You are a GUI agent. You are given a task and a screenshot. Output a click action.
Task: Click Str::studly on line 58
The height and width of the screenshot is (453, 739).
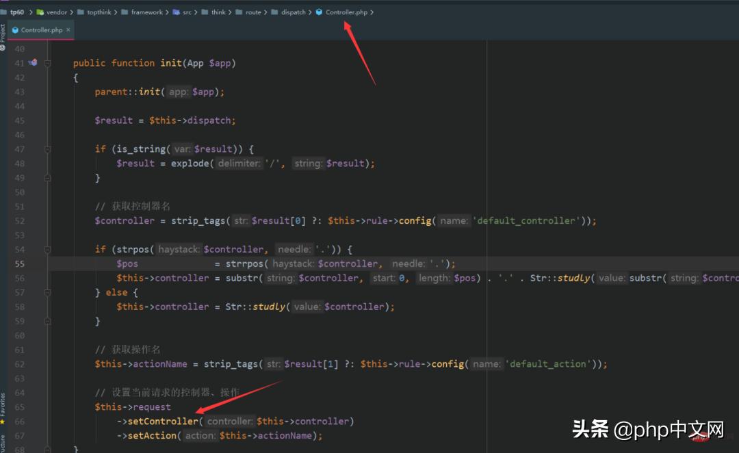(x=255, y=307)
